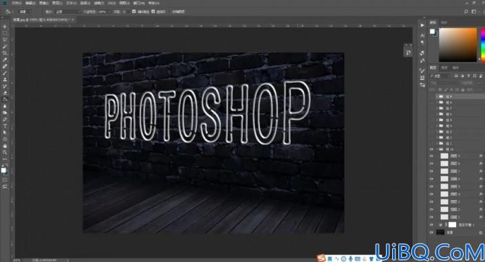The width and height of the screenshot is (485, 262).
Task: Click the white layer mask thumbnail
Action: click(452, 225)
